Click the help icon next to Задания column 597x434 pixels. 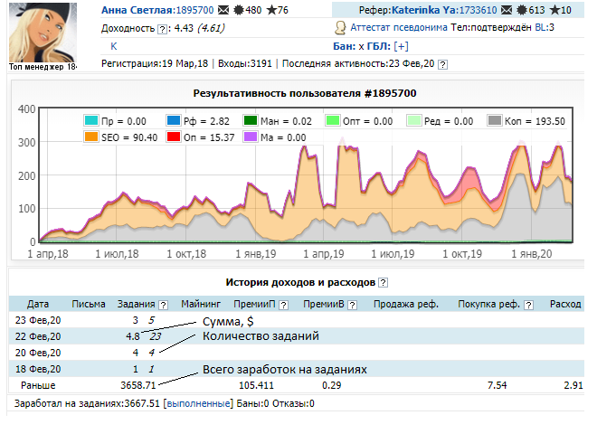pos(164,304)
